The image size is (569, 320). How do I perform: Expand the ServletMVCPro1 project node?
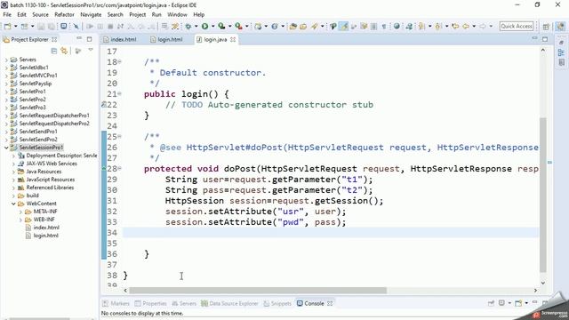pos(6,76)
